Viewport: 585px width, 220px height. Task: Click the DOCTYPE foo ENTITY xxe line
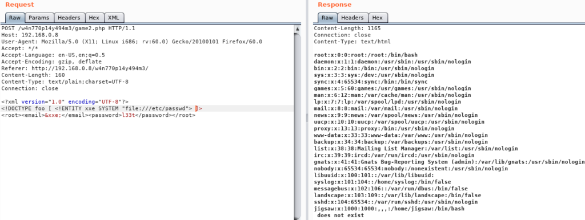102,108
